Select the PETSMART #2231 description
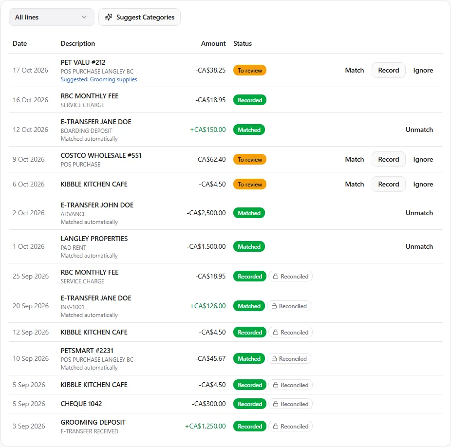The height and width of the screenshot is (447, 451). (87, 351)
